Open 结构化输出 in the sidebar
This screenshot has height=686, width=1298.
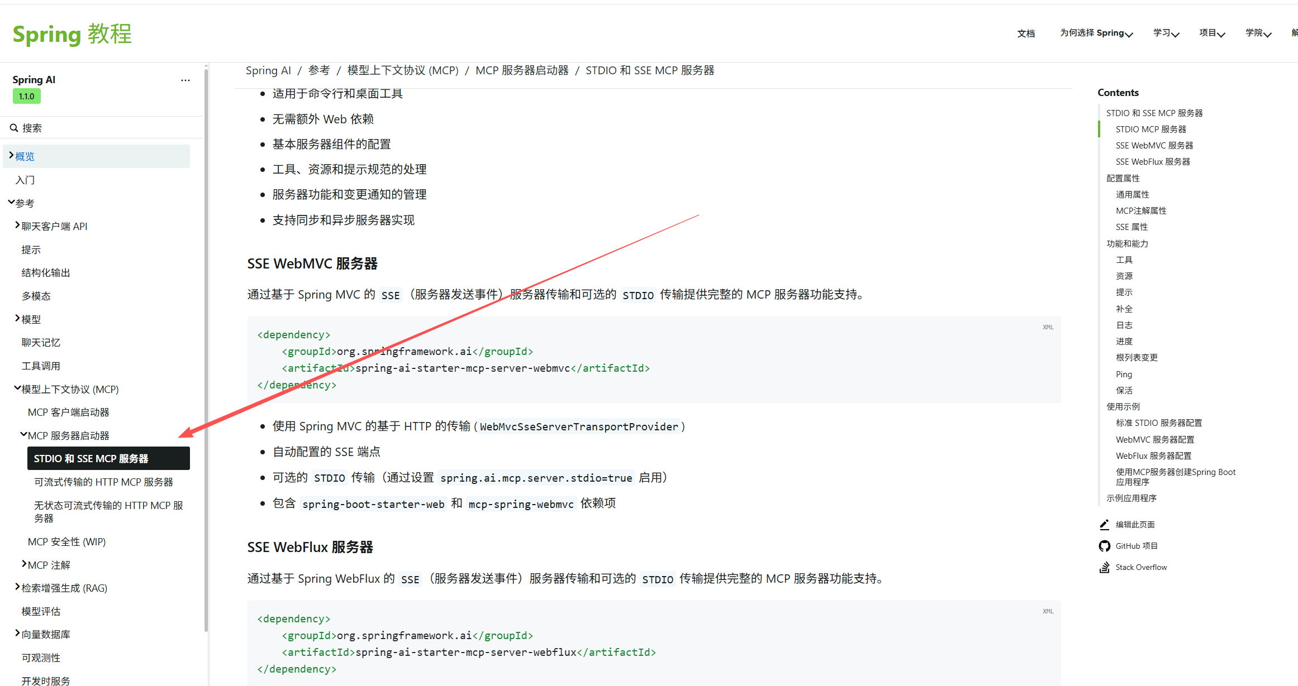pos(46,272)
